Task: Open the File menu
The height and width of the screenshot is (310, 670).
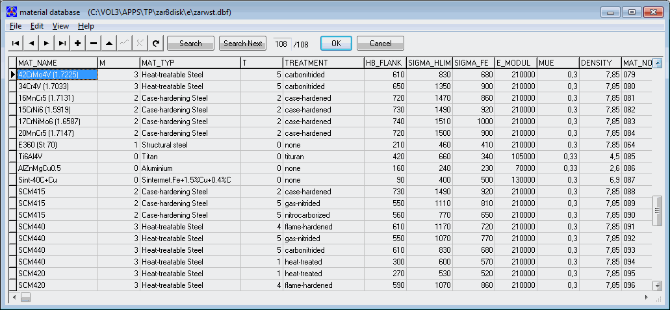Action: tap(16, 26)
